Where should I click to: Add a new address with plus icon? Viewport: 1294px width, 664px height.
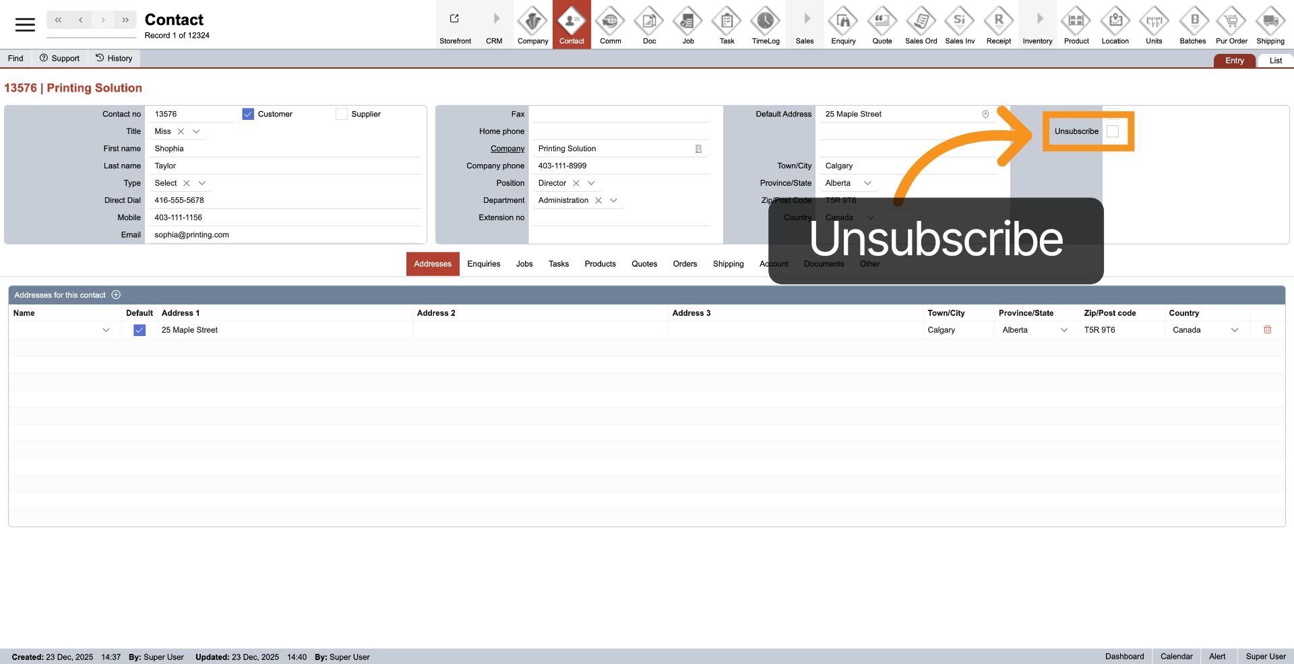pyautogui.click(x=116, y=295)
